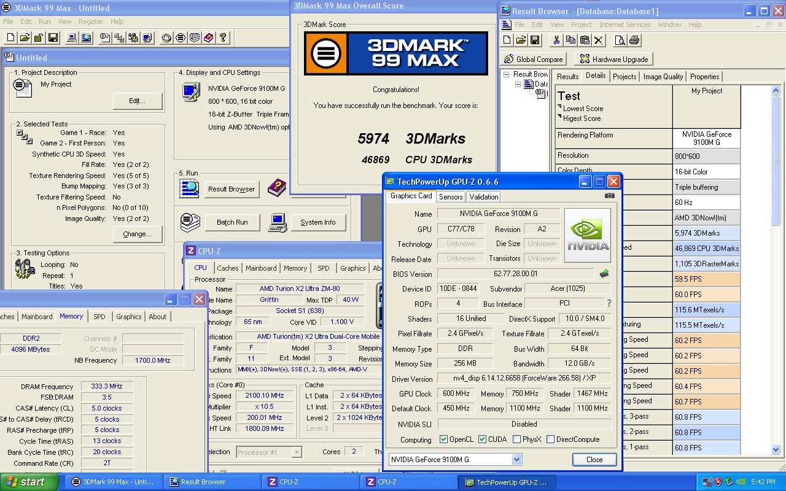Click New project icon in 3DMark toolbar
The height and width of the screenshot is (491, 786).
(x=10, y=38)
